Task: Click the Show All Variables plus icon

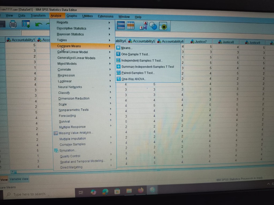Action: [x=163, y=26]
